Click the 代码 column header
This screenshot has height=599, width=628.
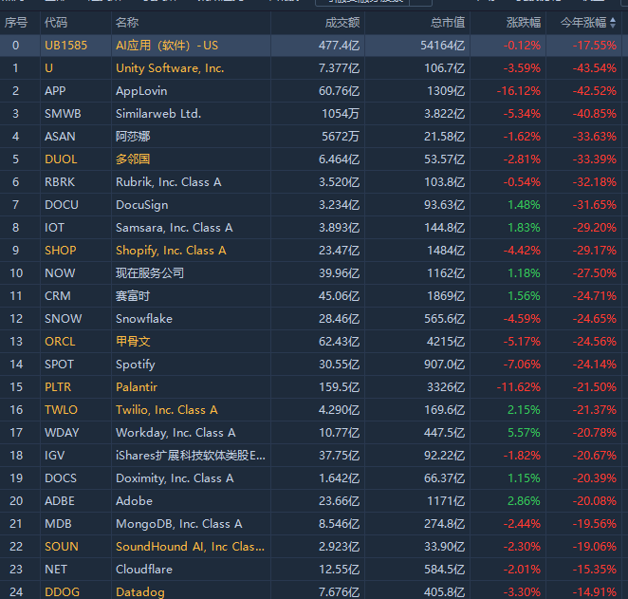pyautogui.click(x=56, y=23)
